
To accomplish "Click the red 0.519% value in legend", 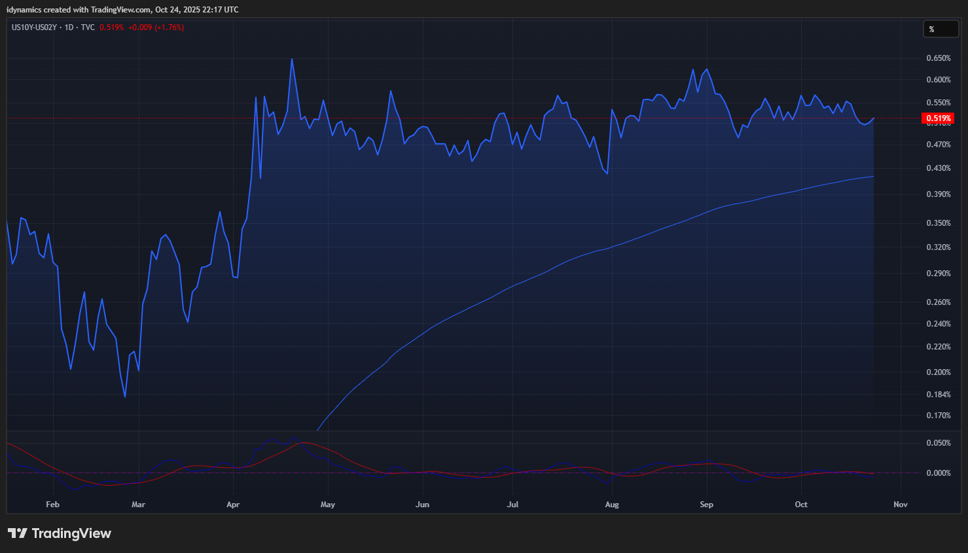I will 111,27.
